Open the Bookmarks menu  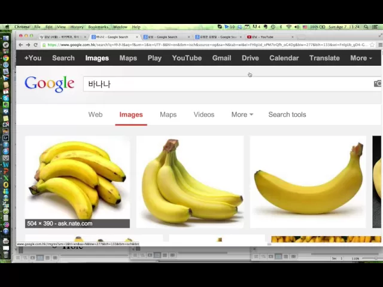pos(98,27)
